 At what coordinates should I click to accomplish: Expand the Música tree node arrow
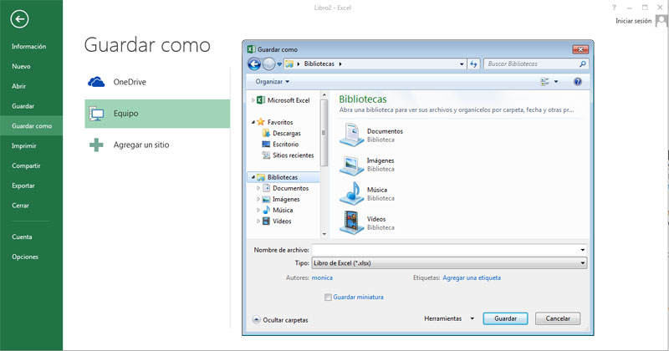[x=258, y=211]
